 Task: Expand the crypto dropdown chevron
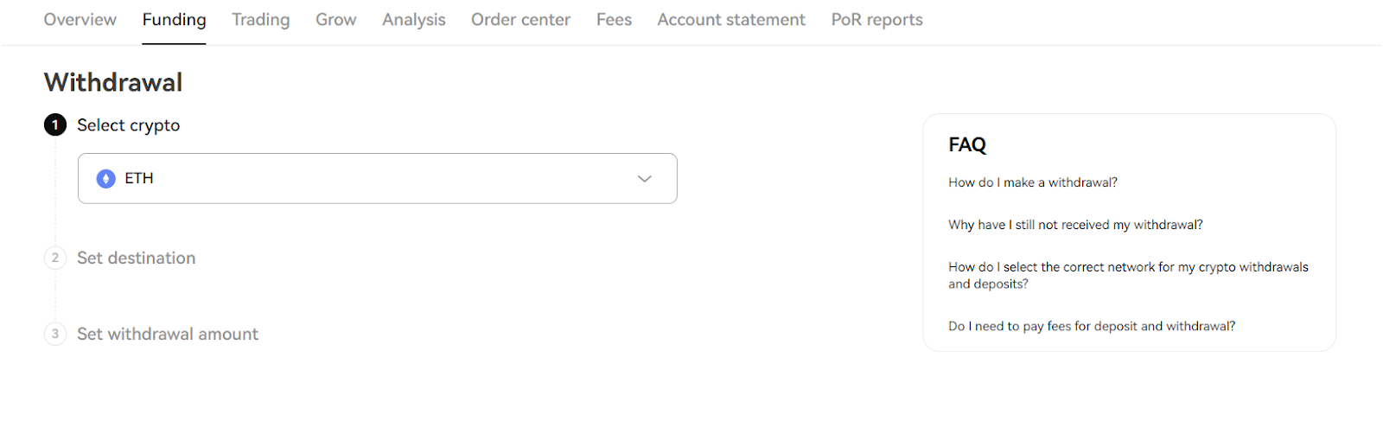pyautogui.click(x=644, y=179)
